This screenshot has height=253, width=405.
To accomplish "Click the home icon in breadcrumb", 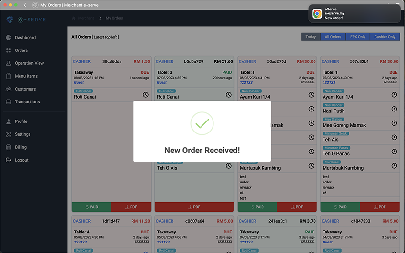I will [74, 18].
